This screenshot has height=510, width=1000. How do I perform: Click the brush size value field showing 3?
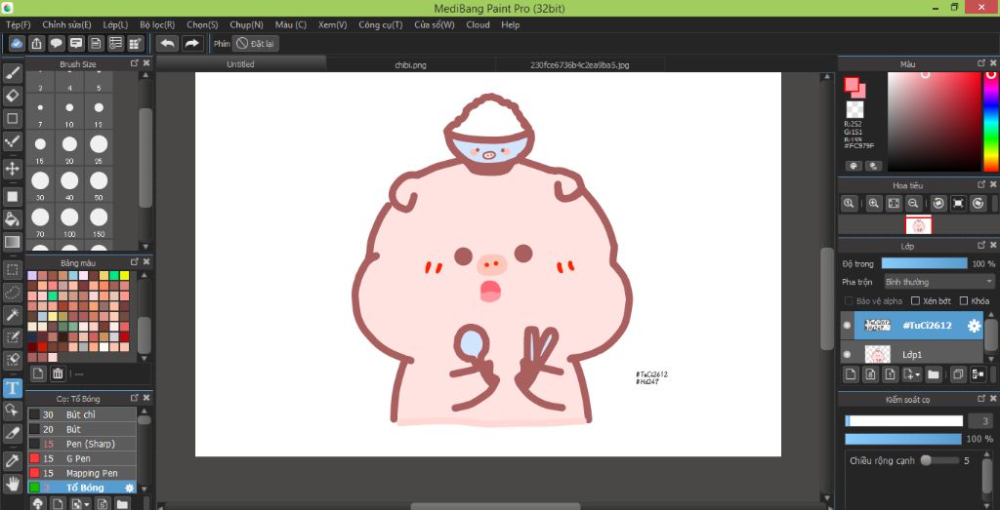[980, 421]
